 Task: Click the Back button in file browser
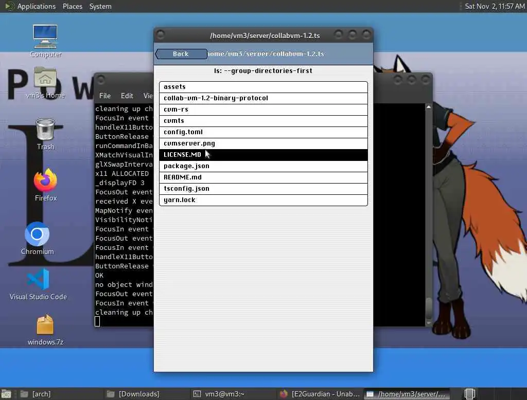tap(181, 54)
